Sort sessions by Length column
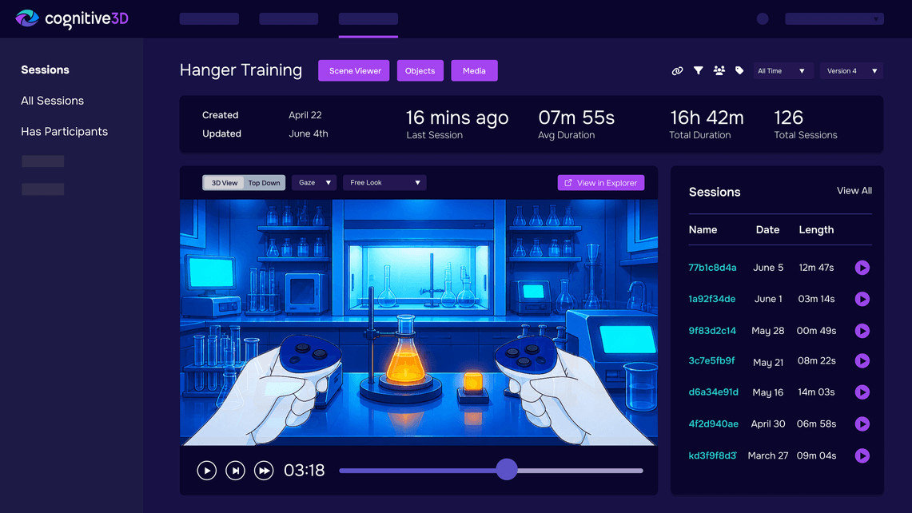 click(816, 230)
